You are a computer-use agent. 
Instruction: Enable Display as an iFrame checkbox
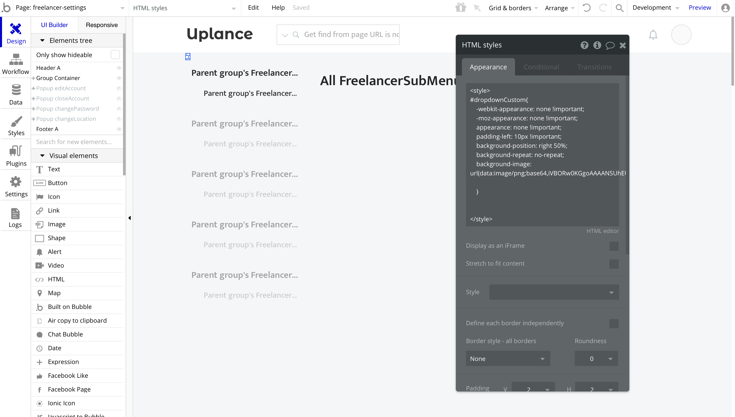click(x=614, y=246)
